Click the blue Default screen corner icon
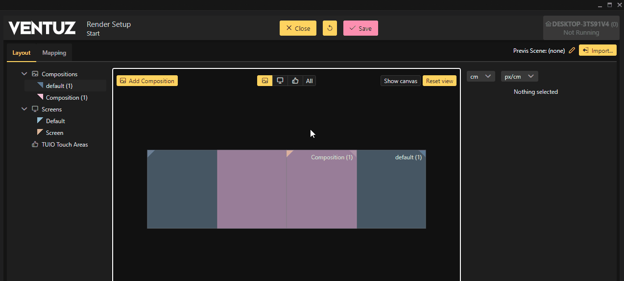This screenshot has height=281, width=624. pyautogui.click(x=40, y=121)
